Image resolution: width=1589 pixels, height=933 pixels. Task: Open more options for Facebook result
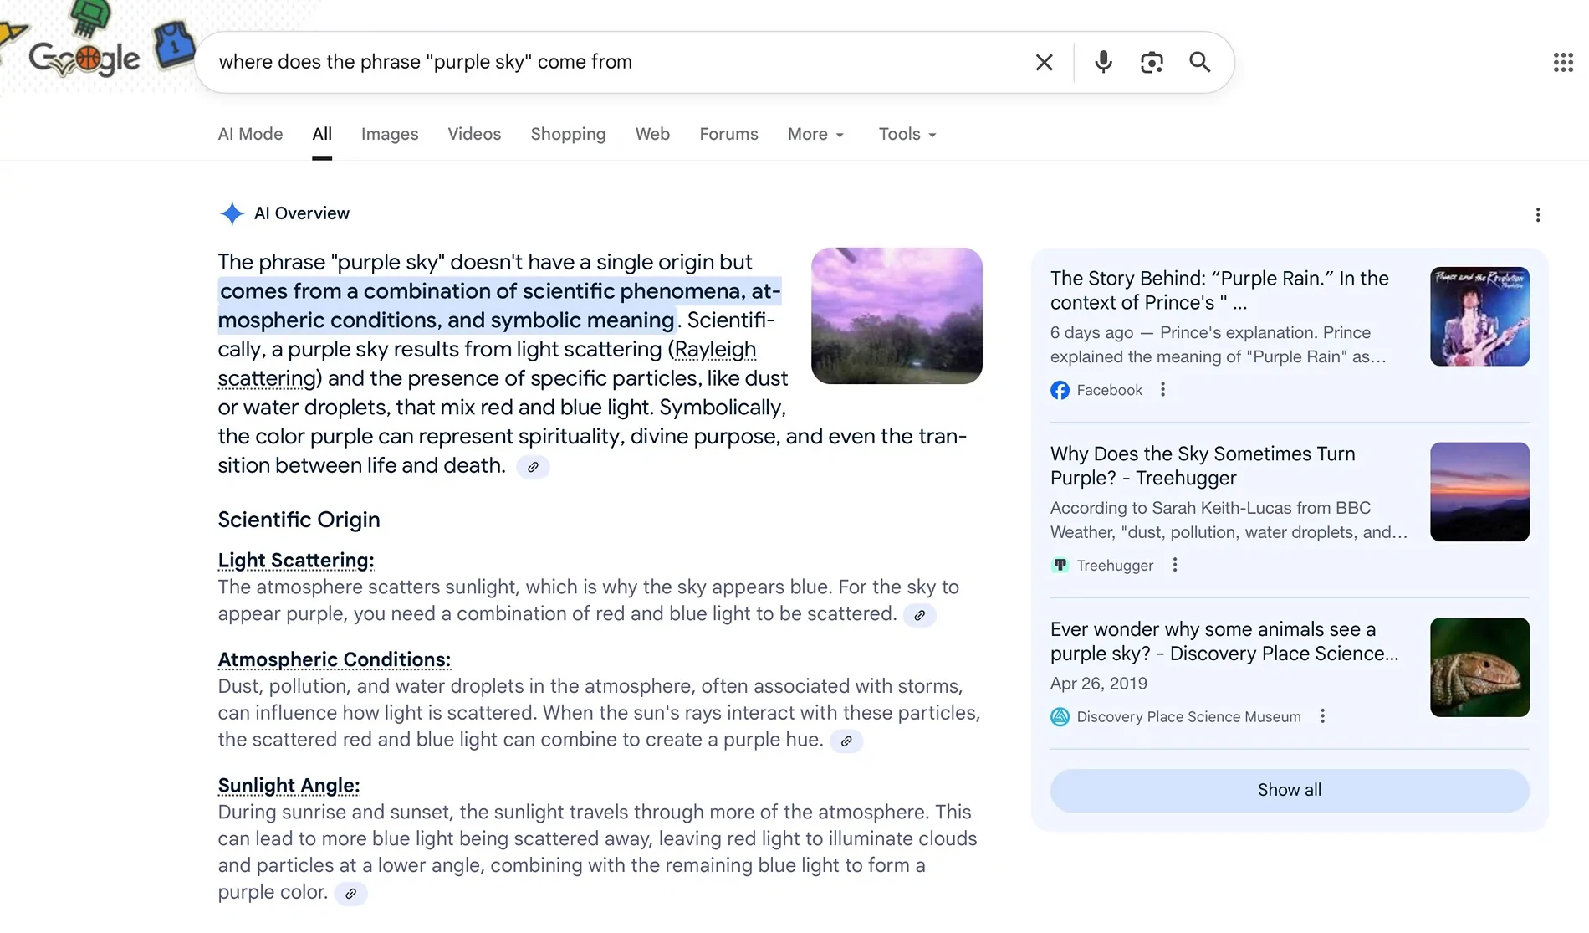pos(1162,389)
